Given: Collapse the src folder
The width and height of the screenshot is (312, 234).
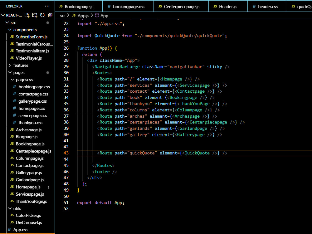Looking at the screenshot, I should (x=7, y=23).
